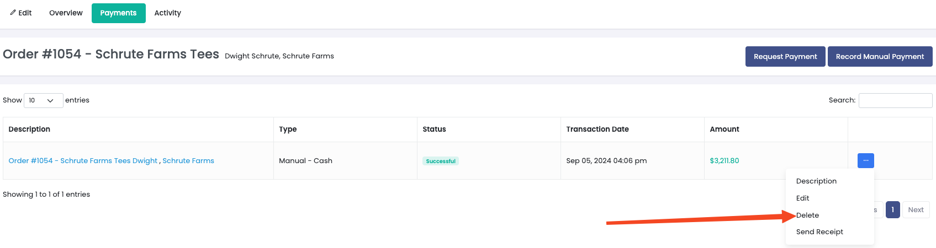Screen dimensions: 936x248
Task: Sort table by Description column
Action: tap(138, 130)
